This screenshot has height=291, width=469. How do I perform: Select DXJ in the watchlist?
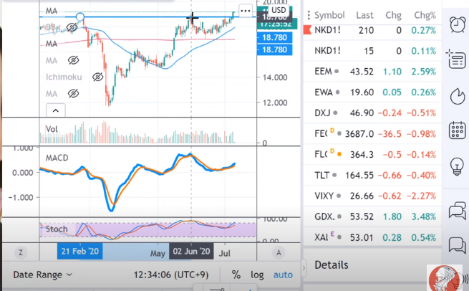tap(372, 113)
